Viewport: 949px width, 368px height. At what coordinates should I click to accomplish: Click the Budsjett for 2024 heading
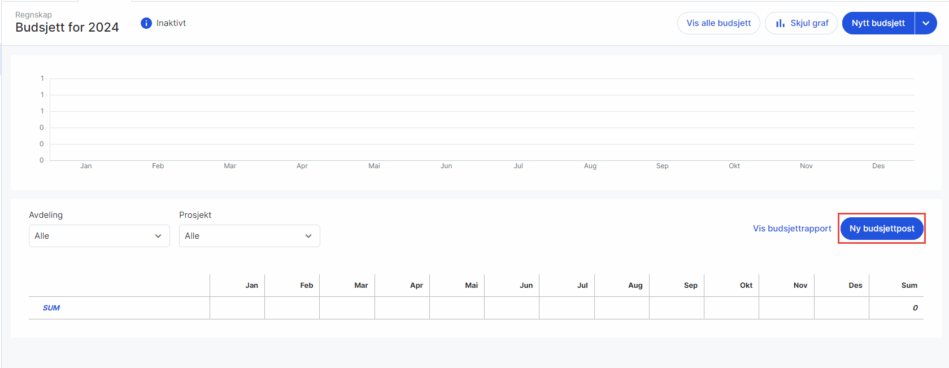click(67, 28)
